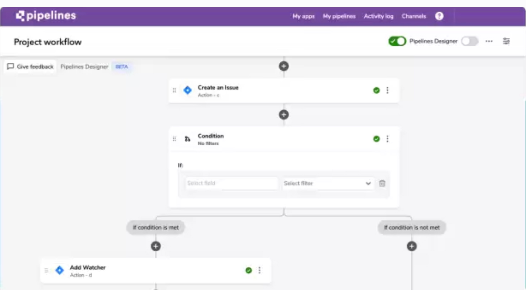Open the Add Watcher step kebab menu
The height and width of the screenshot is (290, 526).
click(259, 271)
